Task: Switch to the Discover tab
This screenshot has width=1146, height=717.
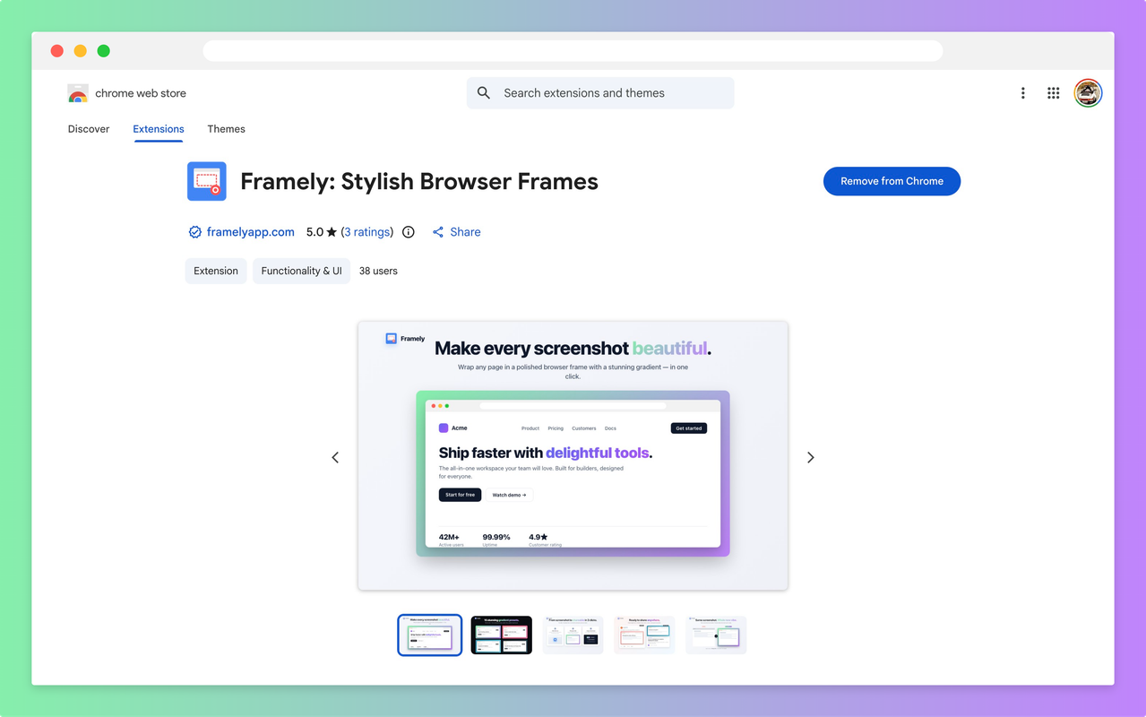Action: tap(89, 129)
